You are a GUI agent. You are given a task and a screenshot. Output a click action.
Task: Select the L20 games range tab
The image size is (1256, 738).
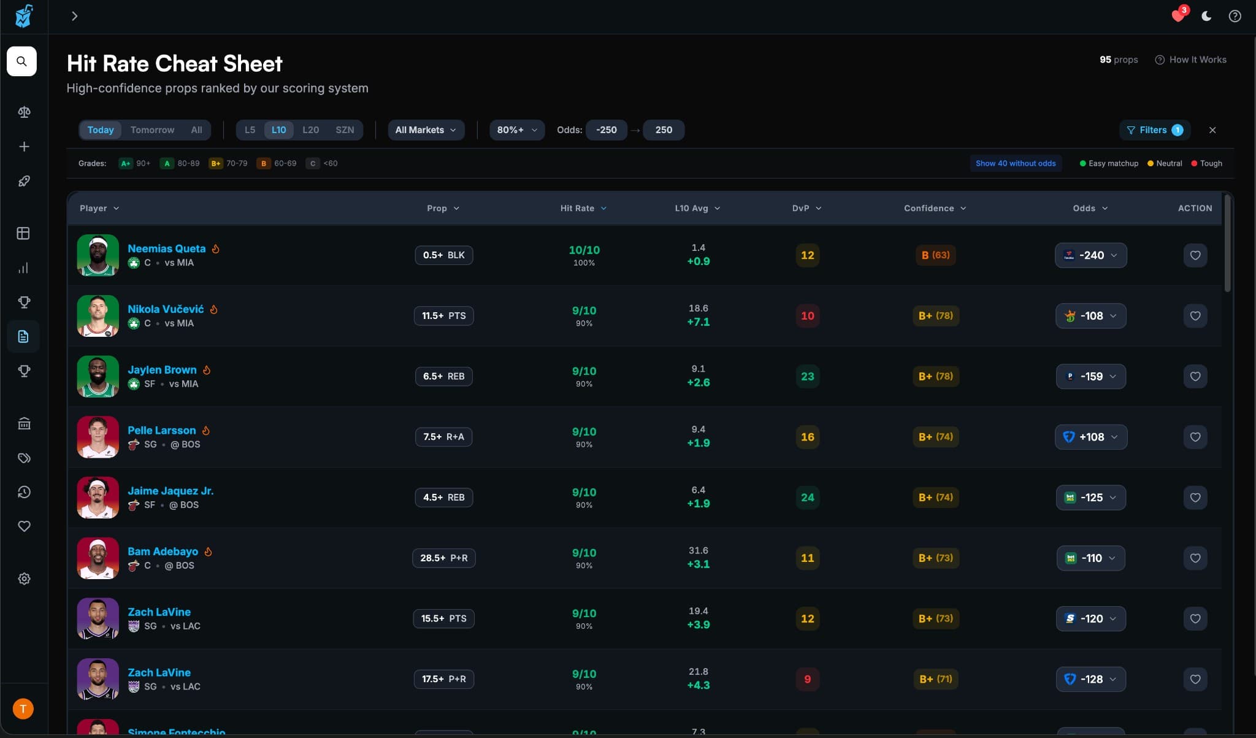(310, 130)
